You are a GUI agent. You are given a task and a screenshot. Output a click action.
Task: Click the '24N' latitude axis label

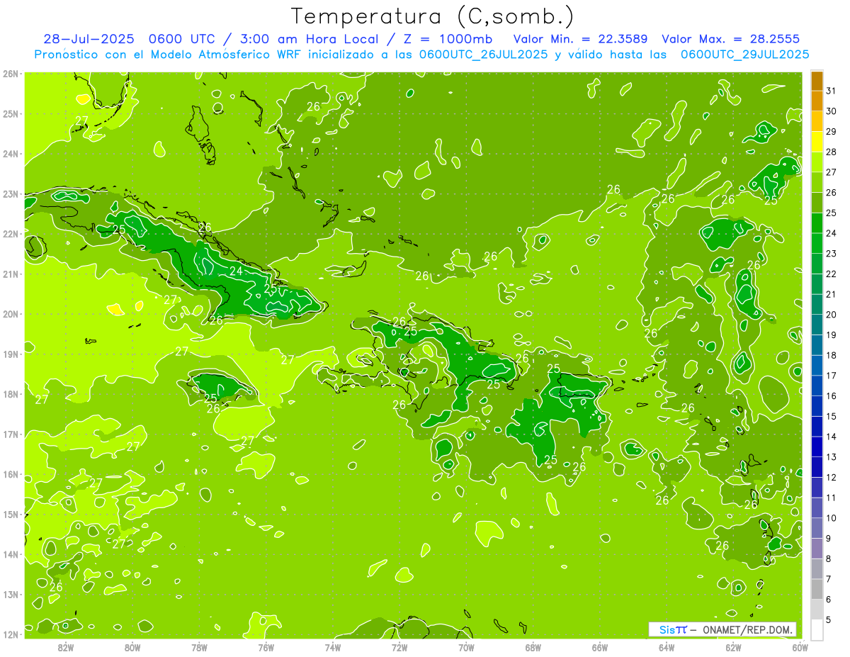tap(10, 154)
